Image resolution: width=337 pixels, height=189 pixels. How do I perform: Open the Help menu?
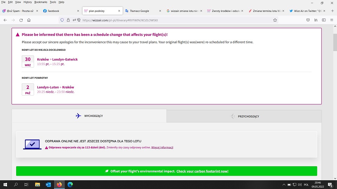point(61,2)
